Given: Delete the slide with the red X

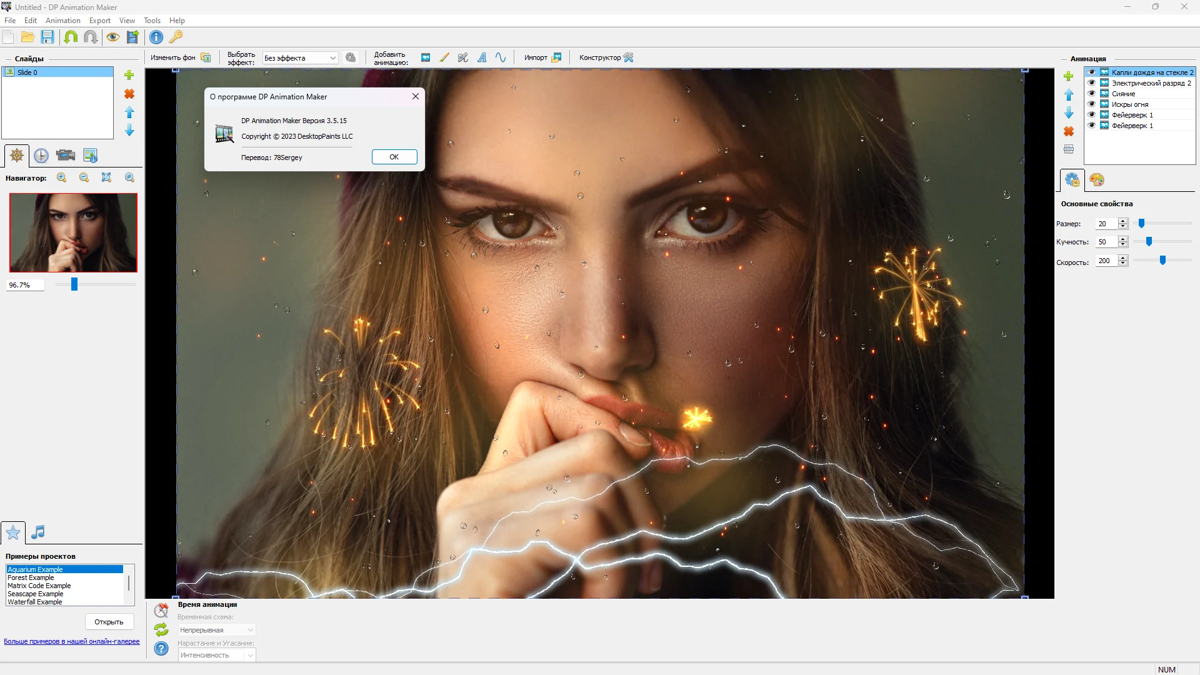Looking at the screenshot, I should pyautogui.click(x=129, y=94).
